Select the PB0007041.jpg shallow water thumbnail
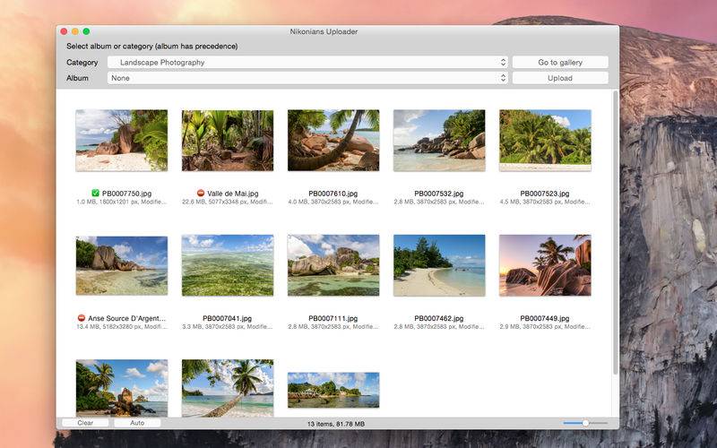Screen dimensions: 717x448 [228, 265]
